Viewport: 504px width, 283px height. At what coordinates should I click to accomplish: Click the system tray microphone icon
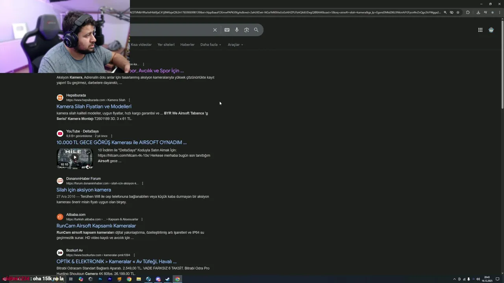(x=469, y=279)
